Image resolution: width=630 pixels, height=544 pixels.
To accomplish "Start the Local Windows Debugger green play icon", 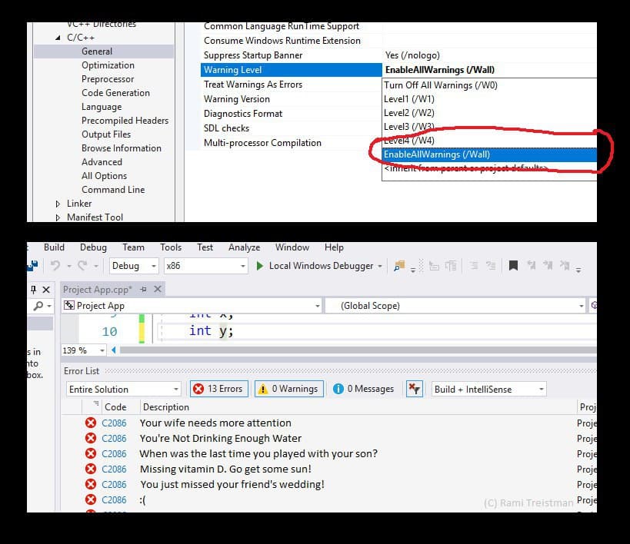I will [x=260, y=266].
